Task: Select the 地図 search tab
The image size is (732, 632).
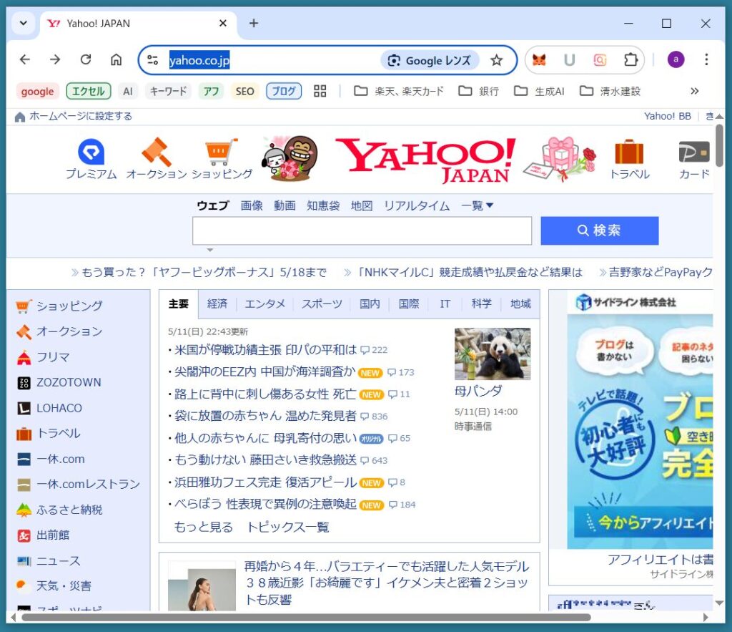Action: [x=362, y=205]
